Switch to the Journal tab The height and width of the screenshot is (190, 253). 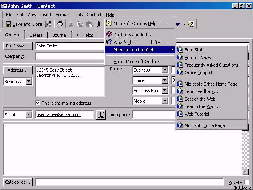(x=60, y=35)
